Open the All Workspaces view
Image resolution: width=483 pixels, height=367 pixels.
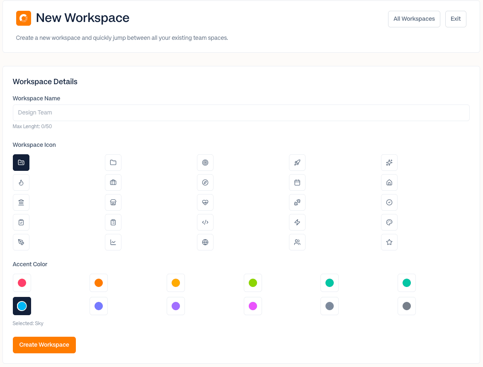pyautogui.click(x=414, y=19)
